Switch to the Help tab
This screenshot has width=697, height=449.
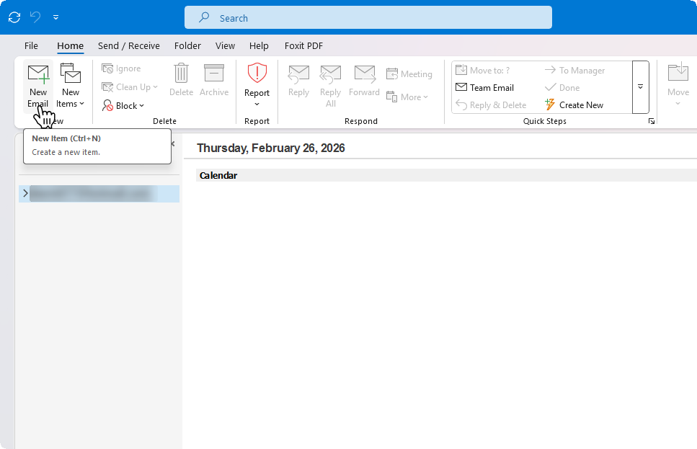[259, 46]
